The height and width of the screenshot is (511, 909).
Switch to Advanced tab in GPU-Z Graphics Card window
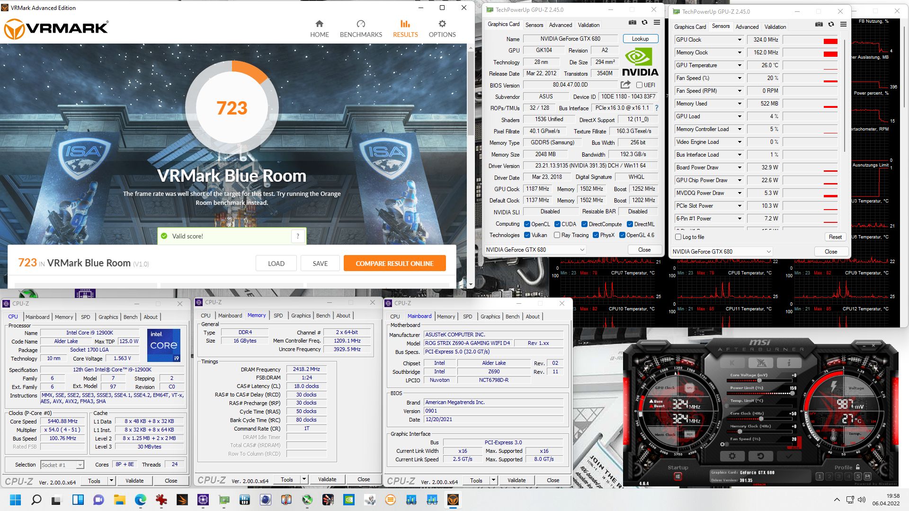(x=560, y=25)
